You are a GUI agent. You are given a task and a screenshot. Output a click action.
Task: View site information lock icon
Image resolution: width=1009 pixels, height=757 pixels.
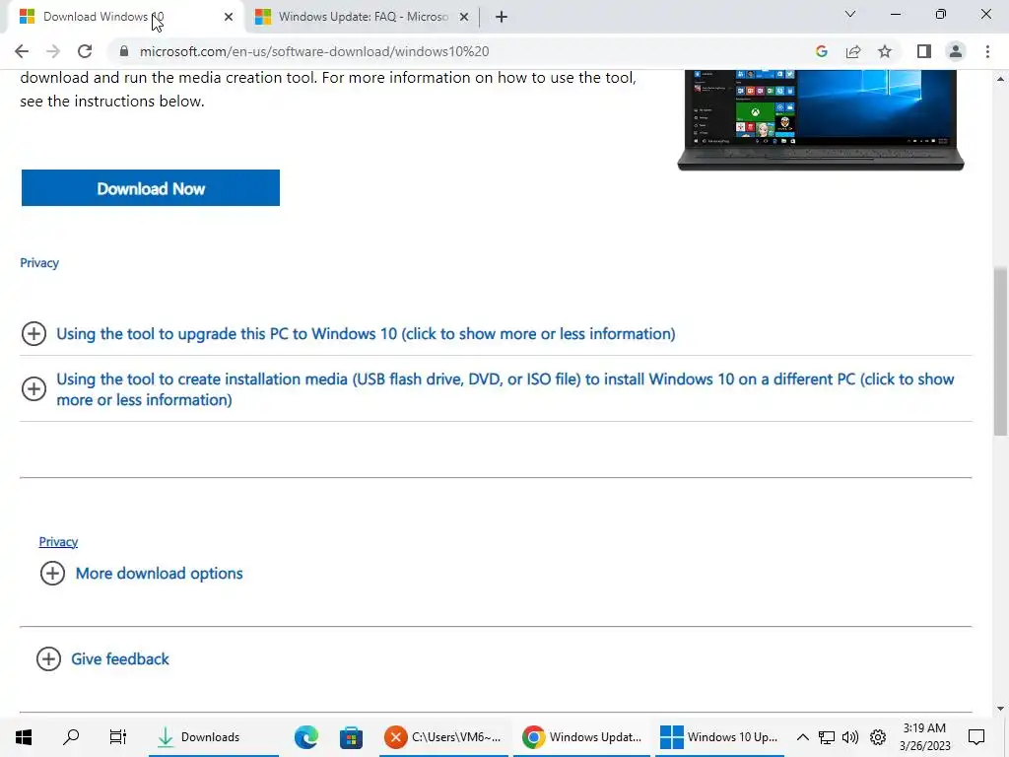[124, 51]
